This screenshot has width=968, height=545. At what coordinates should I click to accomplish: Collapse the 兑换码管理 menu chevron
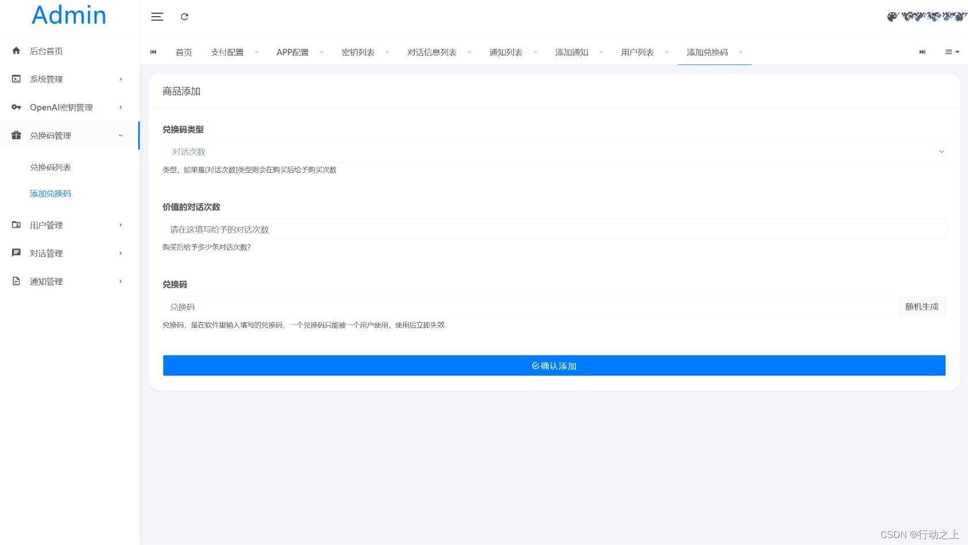coord(120,135)
